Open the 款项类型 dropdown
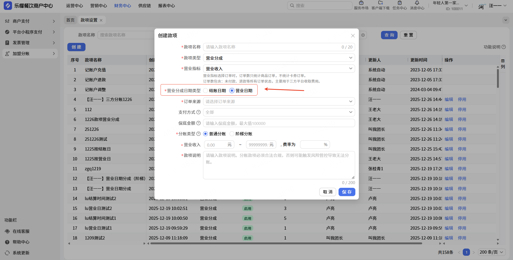Screen dimensions: 513x260 pos(279,58)
